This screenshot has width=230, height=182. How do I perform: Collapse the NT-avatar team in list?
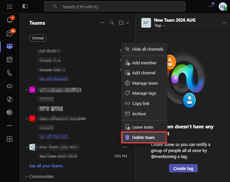pyautogui.click(x=27, y=147)
